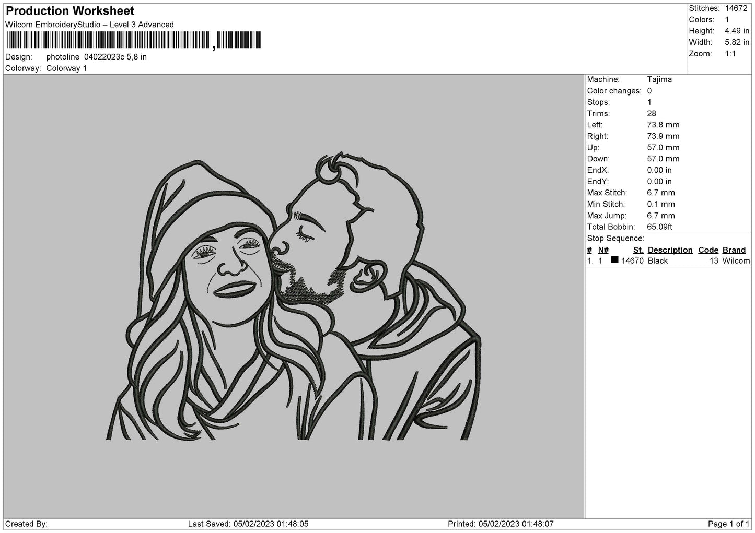Click the Printed timestamp in footer
755x533 pixels.
[501, 524]
